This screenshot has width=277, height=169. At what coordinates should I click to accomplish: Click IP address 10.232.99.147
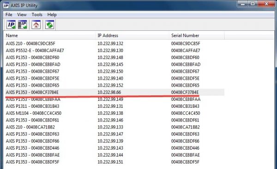[110, 134]
